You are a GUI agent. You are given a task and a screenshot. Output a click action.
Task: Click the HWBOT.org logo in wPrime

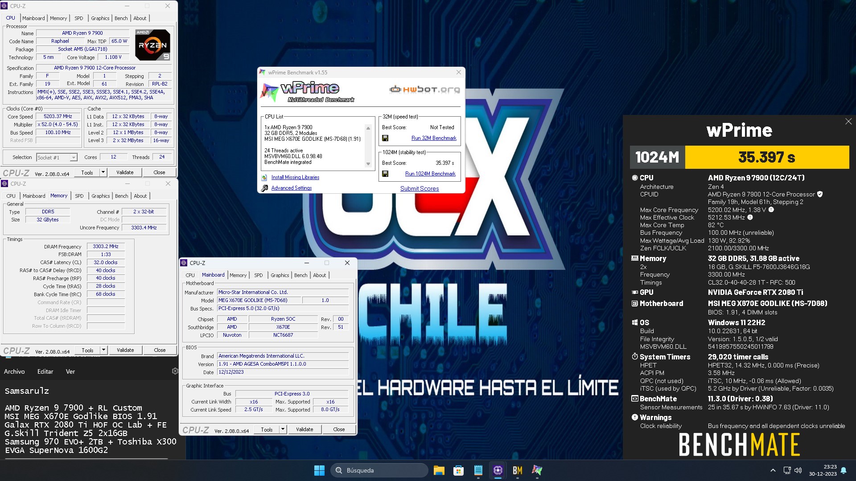click(x=424, y=90)
